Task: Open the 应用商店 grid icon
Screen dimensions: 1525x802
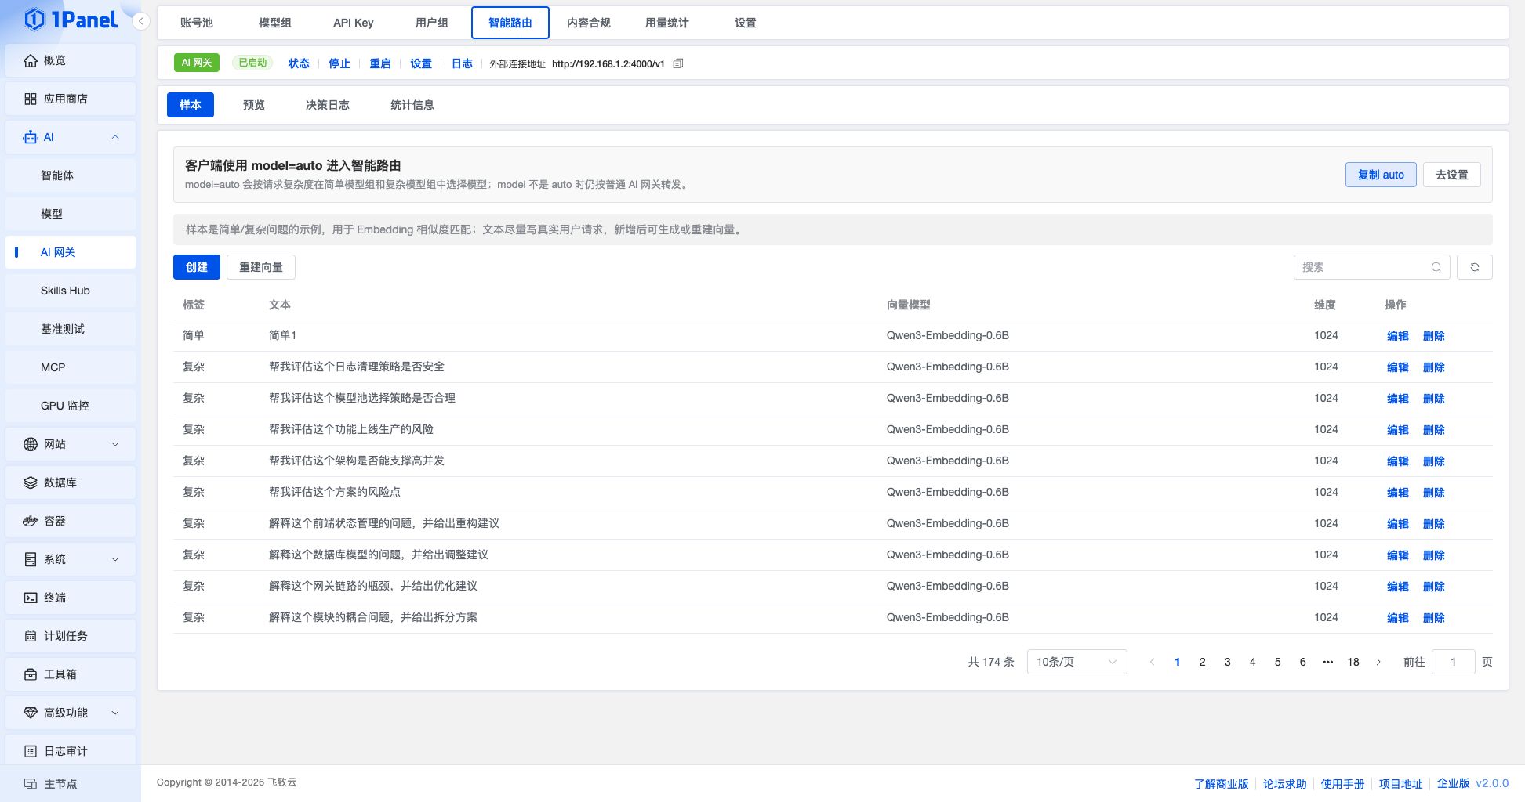Action: click(31, 99)
